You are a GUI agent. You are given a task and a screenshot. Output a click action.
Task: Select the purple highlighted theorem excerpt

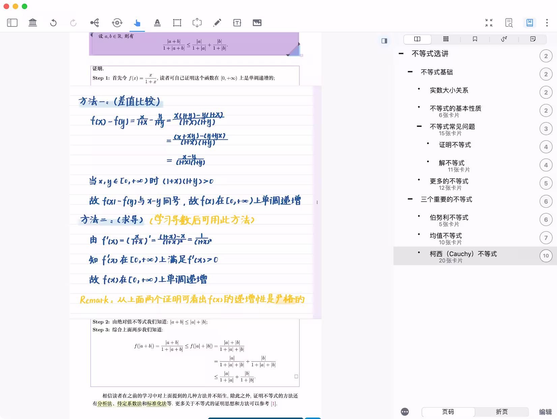point(194,44)
